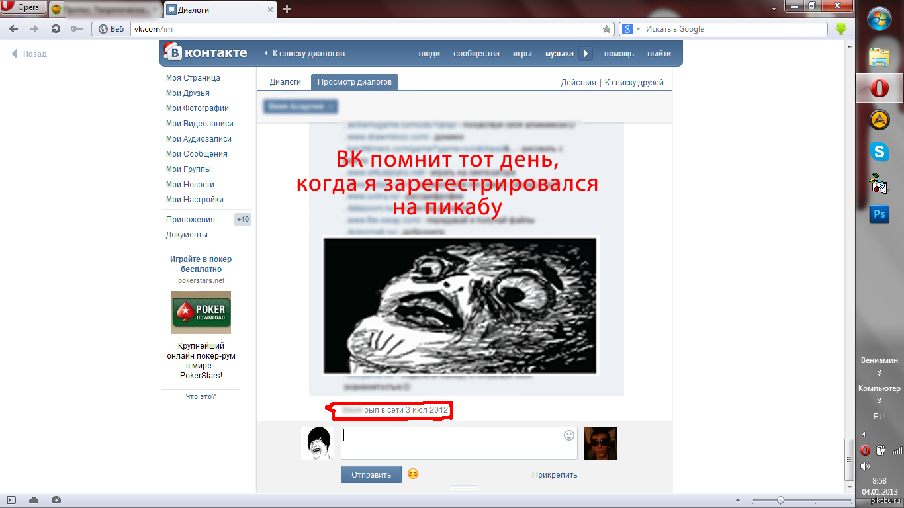The width and height of the screenshot is (904, 508).
Task: Click the +40 applications counter badge
Action: [243, 220]
